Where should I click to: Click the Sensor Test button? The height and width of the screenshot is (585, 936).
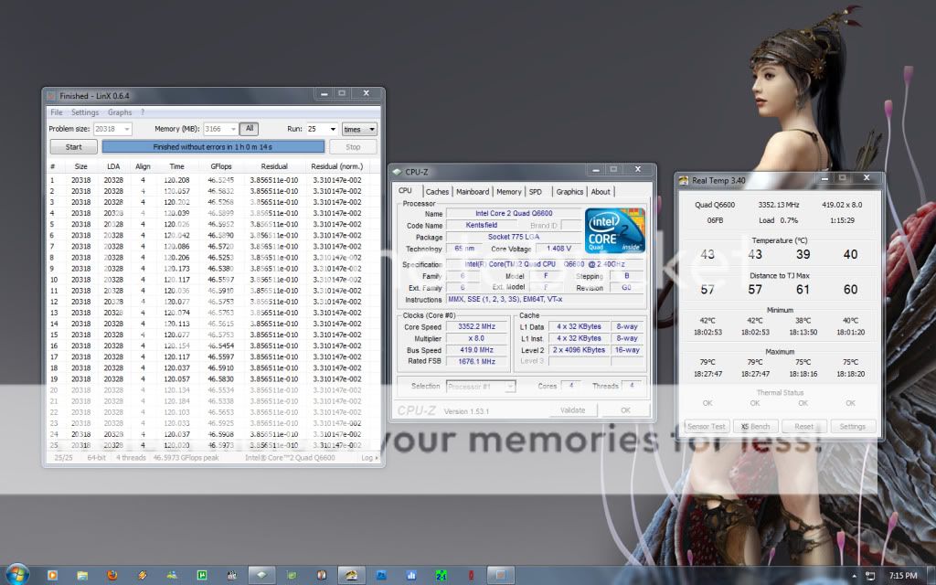click(707, 426)
